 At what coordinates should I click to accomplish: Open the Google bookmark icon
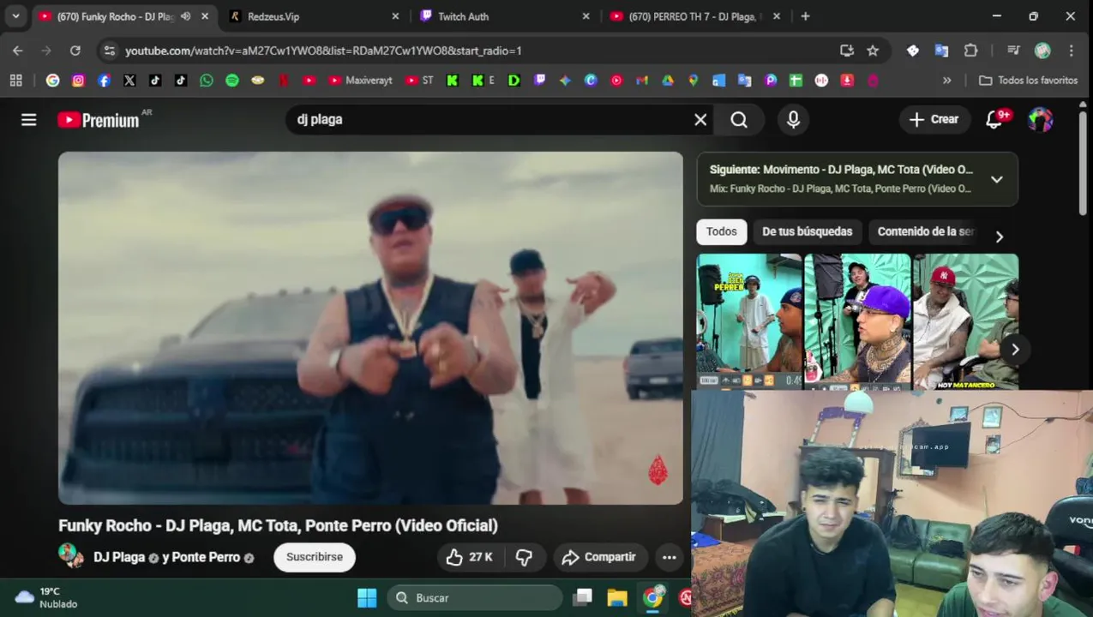point(53,81)
